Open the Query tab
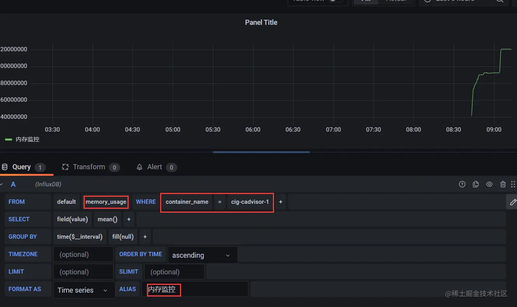The height and width of the screenshot is (307, 517). (x=23, y=167)
